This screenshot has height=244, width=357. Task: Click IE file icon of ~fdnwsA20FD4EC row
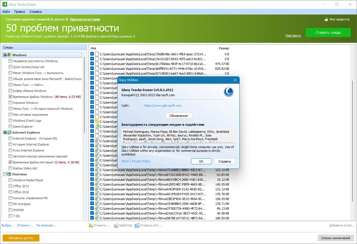coord(97,184)
